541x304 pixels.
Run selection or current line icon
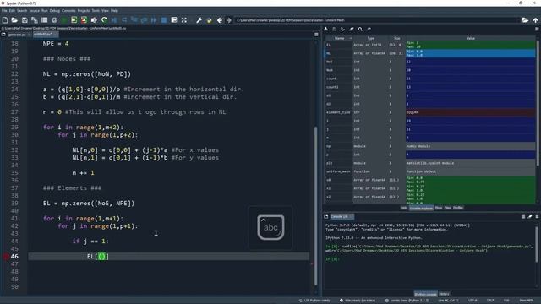(94, 20)
